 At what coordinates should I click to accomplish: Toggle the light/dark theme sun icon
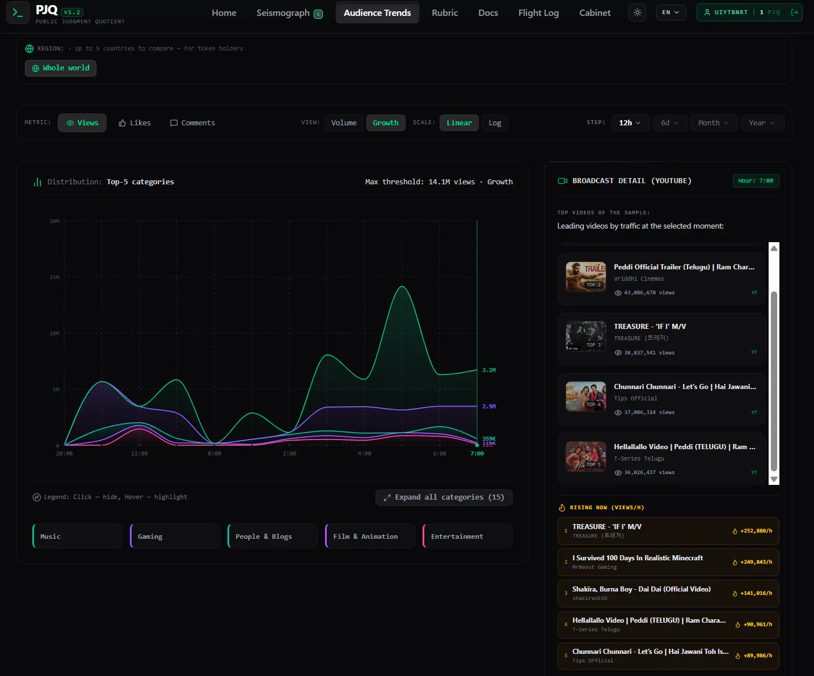[638, 12]
